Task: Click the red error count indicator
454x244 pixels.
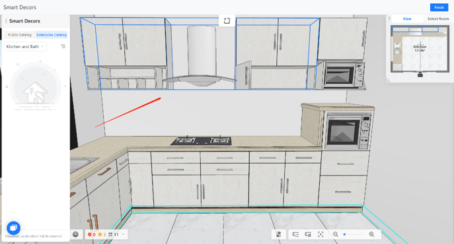Action: pyautogui.click(x=91, y=235)
